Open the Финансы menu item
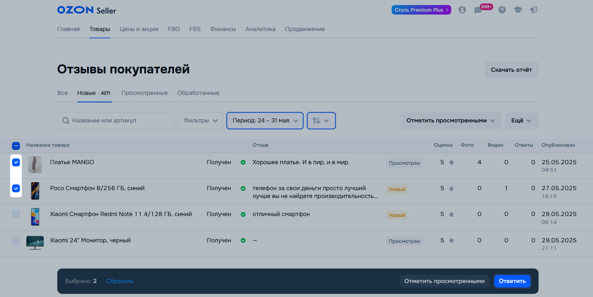This screenshot has width=593, height=297. (223, 29)
